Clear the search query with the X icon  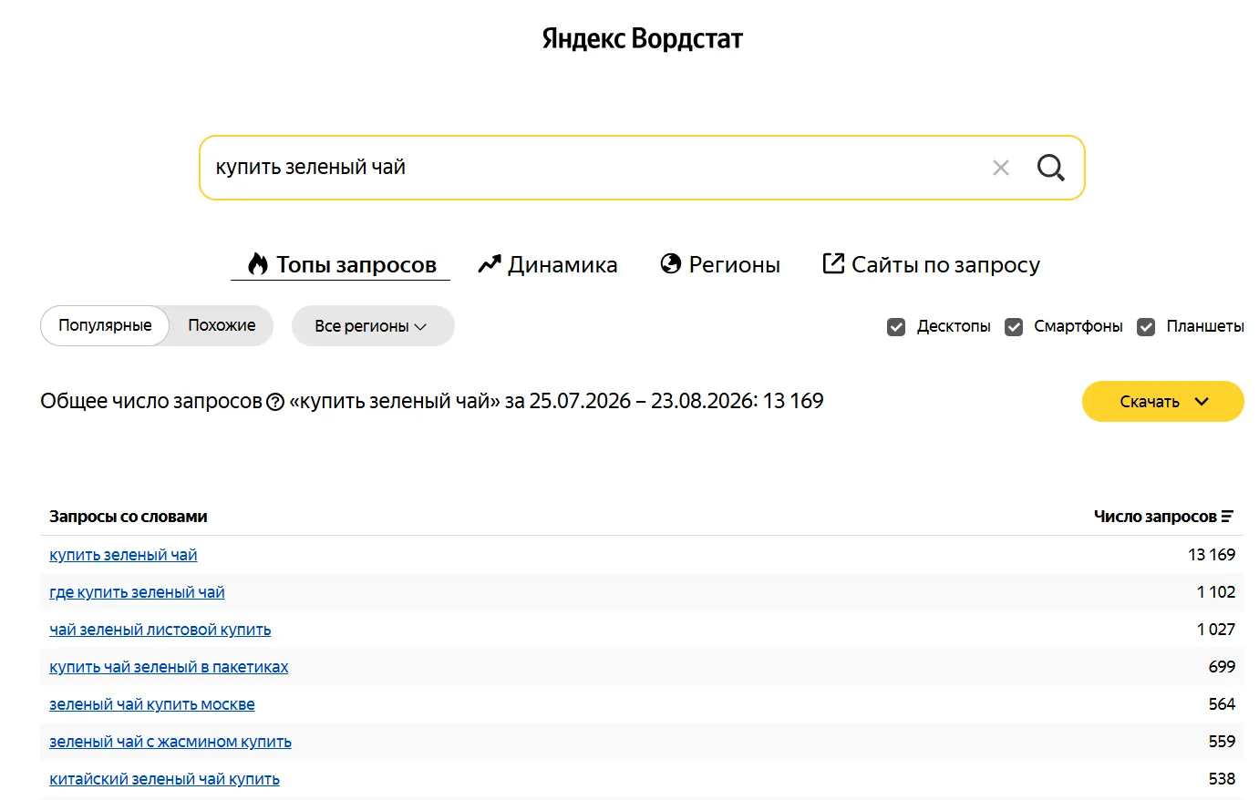tap(1001, 168)
